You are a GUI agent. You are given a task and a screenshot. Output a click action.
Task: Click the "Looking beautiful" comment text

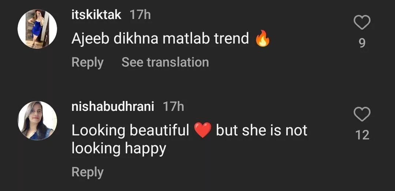130,130
